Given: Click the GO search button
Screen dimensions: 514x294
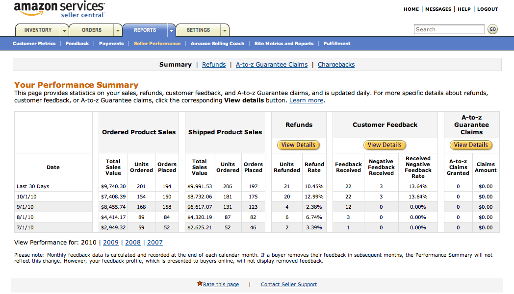Looking at the screenshot, I should [492, 29].
